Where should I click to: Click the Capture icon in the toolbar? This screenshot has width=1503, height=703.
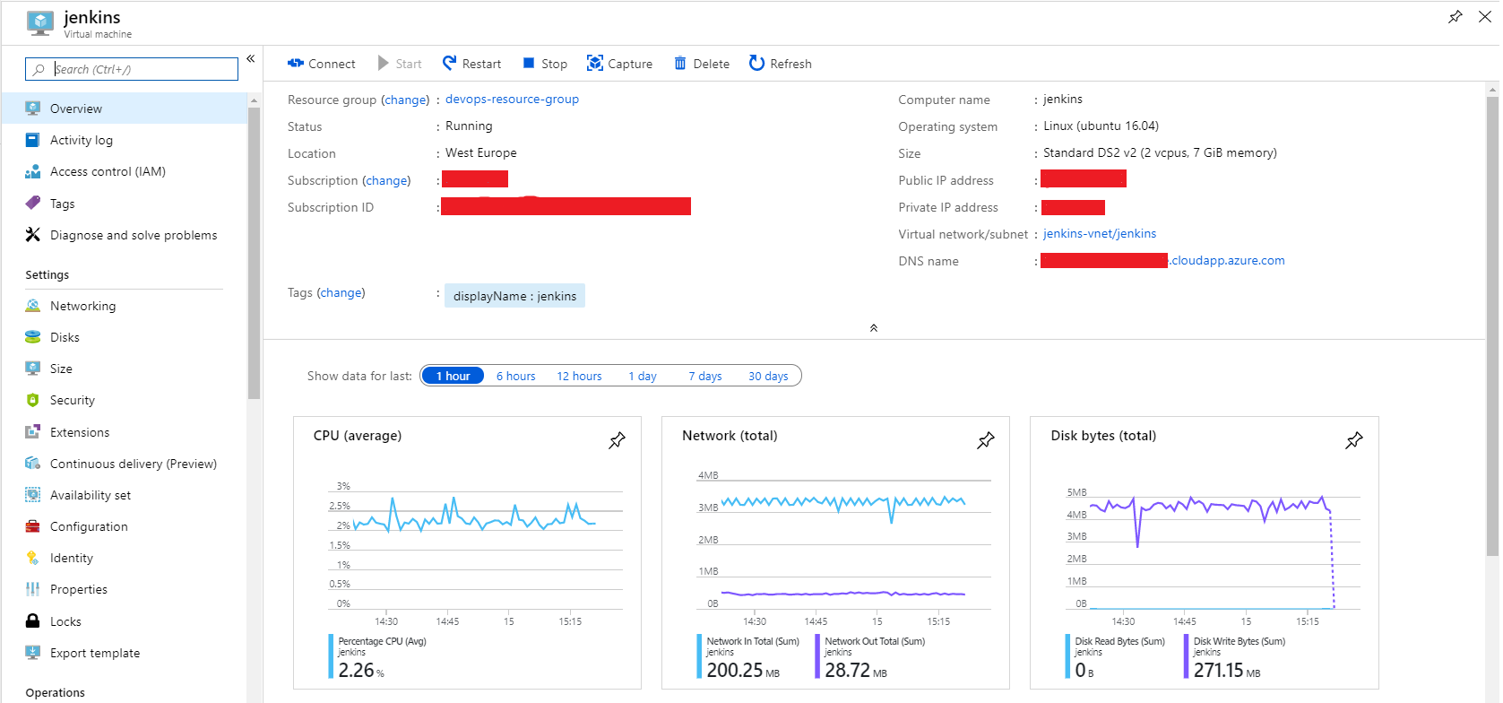[x=595, y=63]
